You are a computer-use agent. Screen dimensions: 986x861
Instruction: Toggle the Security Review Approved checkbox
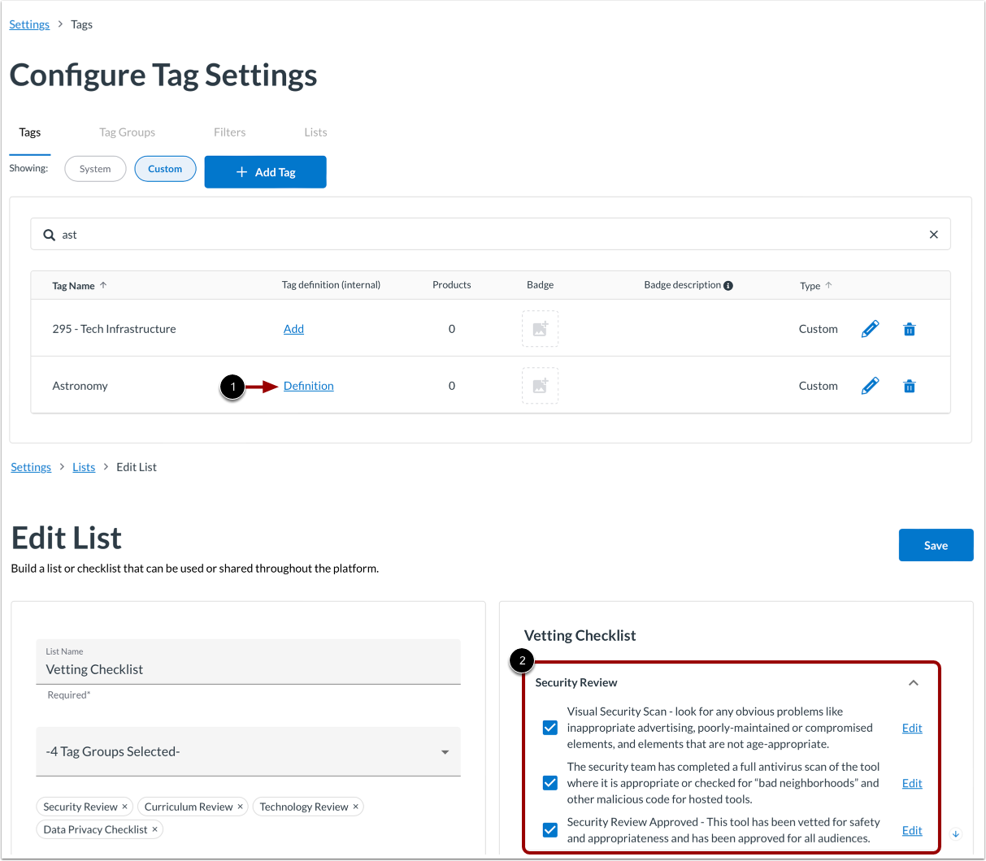(549, 830)
